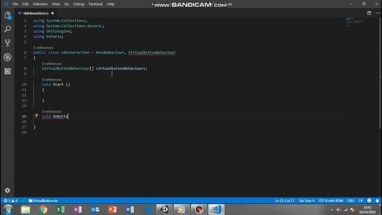382x215 pixels.
Task: Open the Help menu
Action: pos(110,4)
